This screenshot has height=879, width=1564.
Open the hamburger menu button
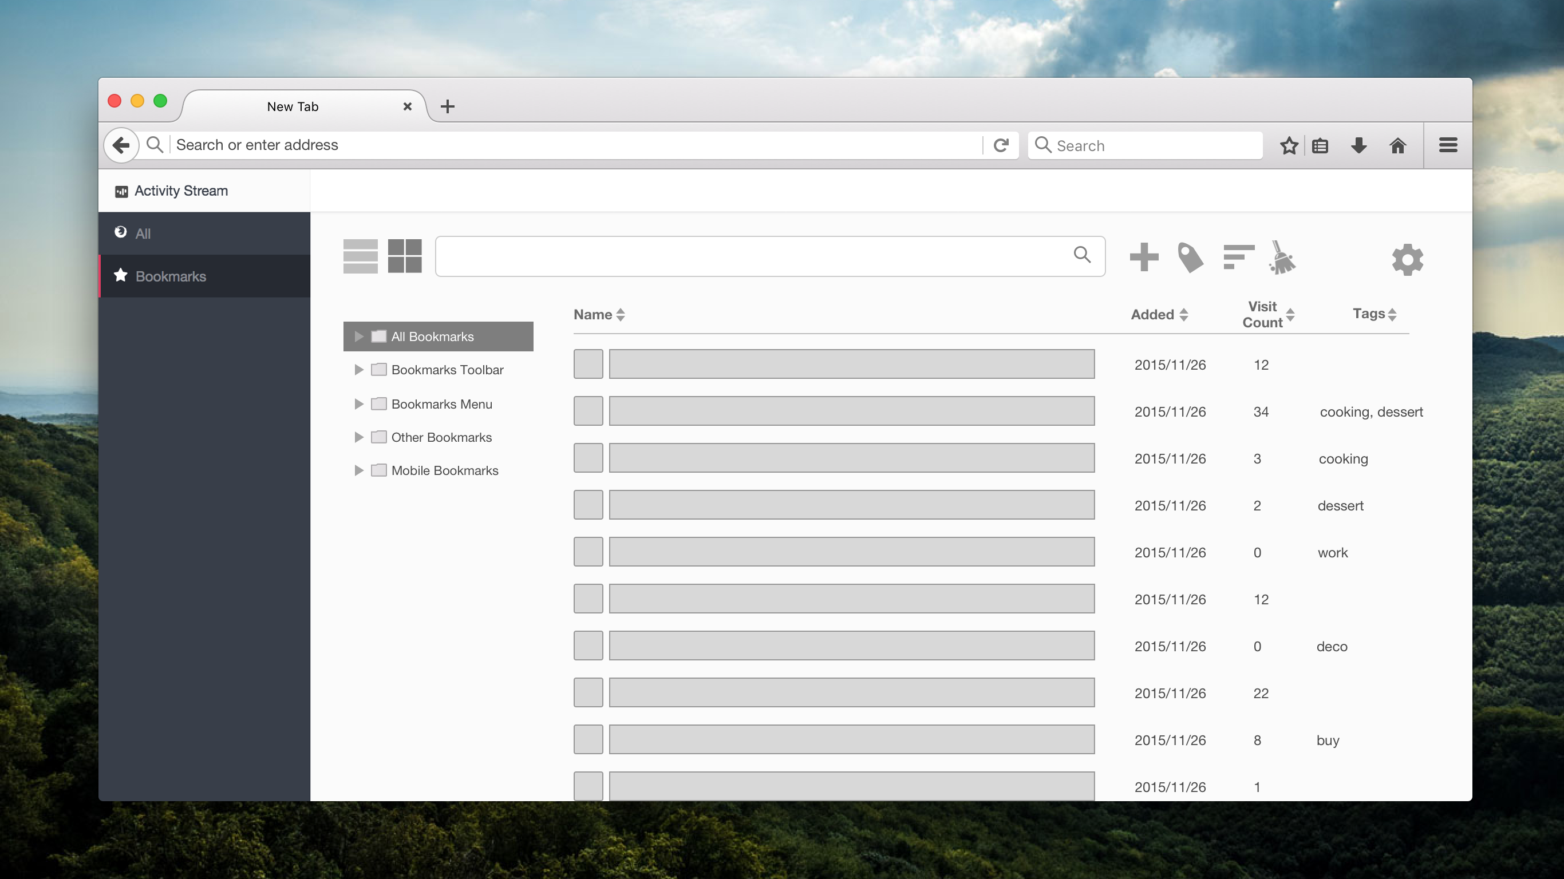[x=1448, y=145]
